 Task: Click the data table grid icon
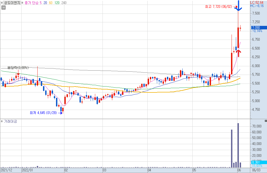[x=4, y=8]
